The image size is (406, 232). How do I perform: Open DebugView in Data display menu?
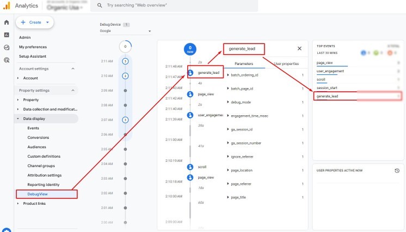[x=38, y=194]
